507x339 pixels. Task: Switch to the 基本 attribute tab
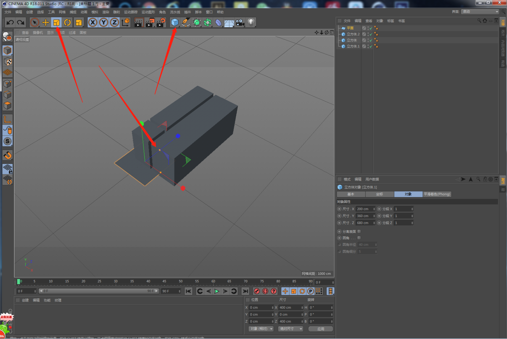[x=351, y=194]
